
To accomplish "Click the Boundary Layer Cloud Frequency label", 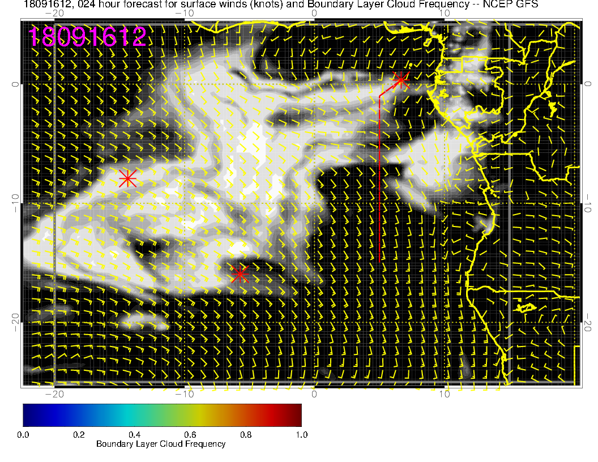I will (161, 444).
